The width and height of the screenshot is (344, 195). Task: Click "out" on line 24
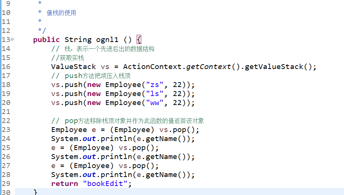coord(89,139)
